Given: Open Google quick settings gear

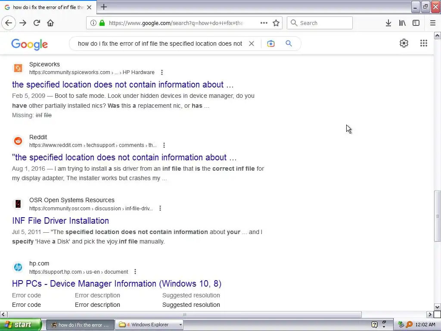Looking at the screenshot, I should (x=404, y=43).
